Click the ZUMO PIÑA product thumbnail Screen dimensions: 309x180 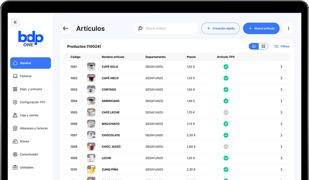pos(91,169)
